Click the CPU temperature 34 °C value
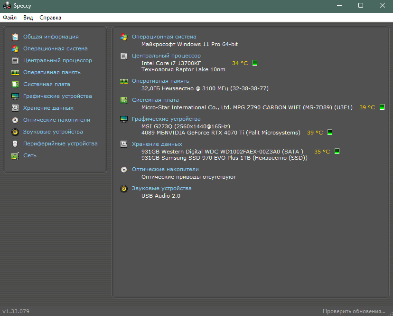 [240, 63]
